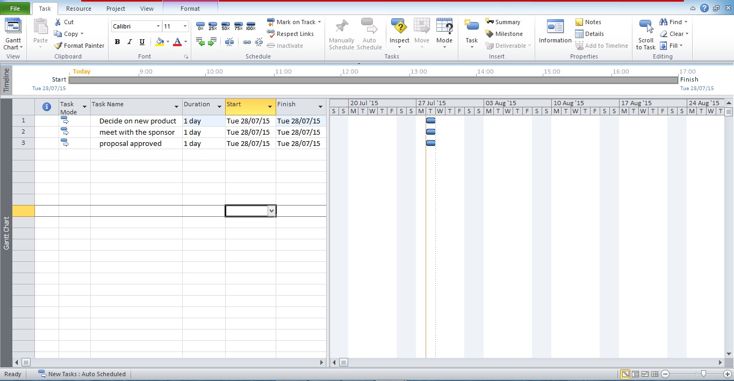Open the File menu
Viewport: 734px width, 381px height.
point(15,9)
